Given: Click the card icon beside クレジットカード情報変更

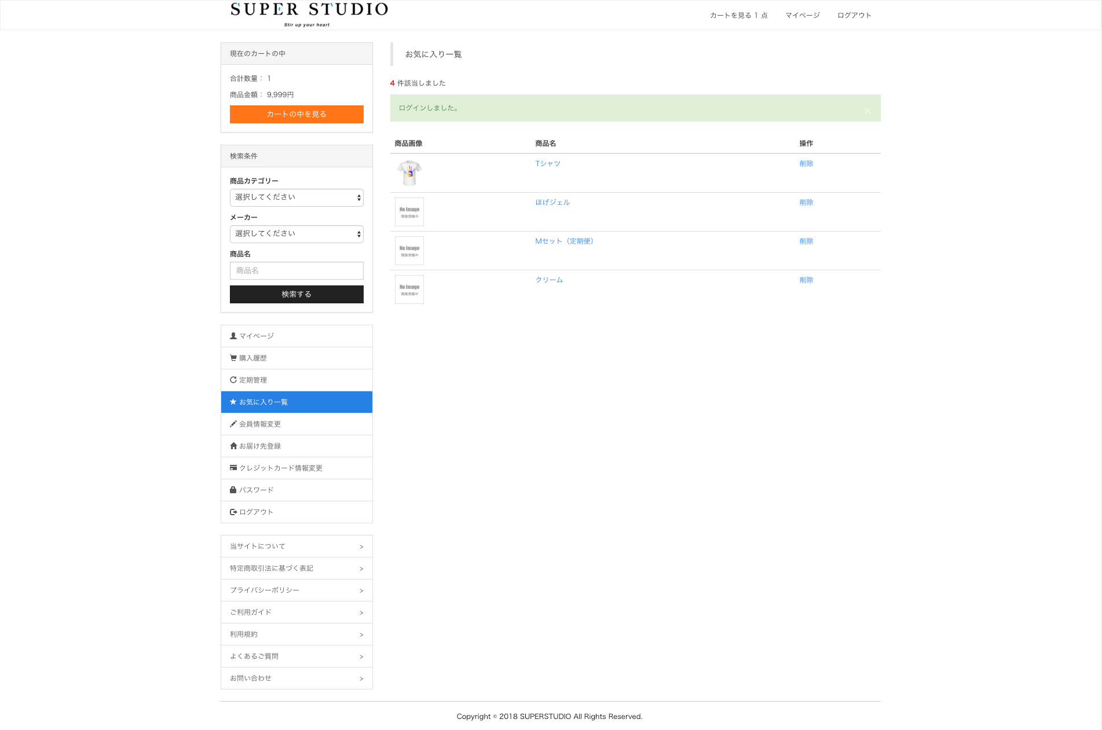Looking at the screenshot, I should coord(233,468).
